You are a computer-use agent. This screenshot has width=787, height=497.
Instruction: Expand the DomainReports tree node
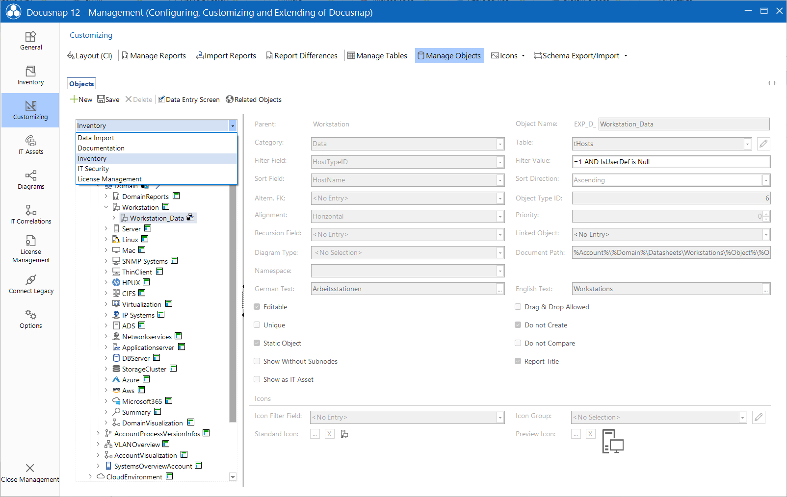coord(106,197)
